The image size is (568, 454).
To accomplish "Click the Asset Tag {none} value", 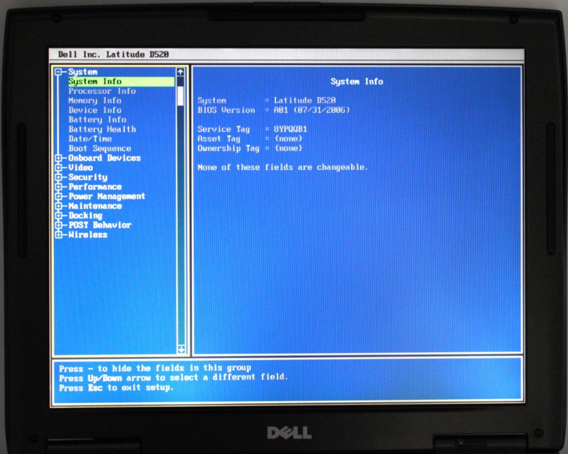I will pos(288,139).
